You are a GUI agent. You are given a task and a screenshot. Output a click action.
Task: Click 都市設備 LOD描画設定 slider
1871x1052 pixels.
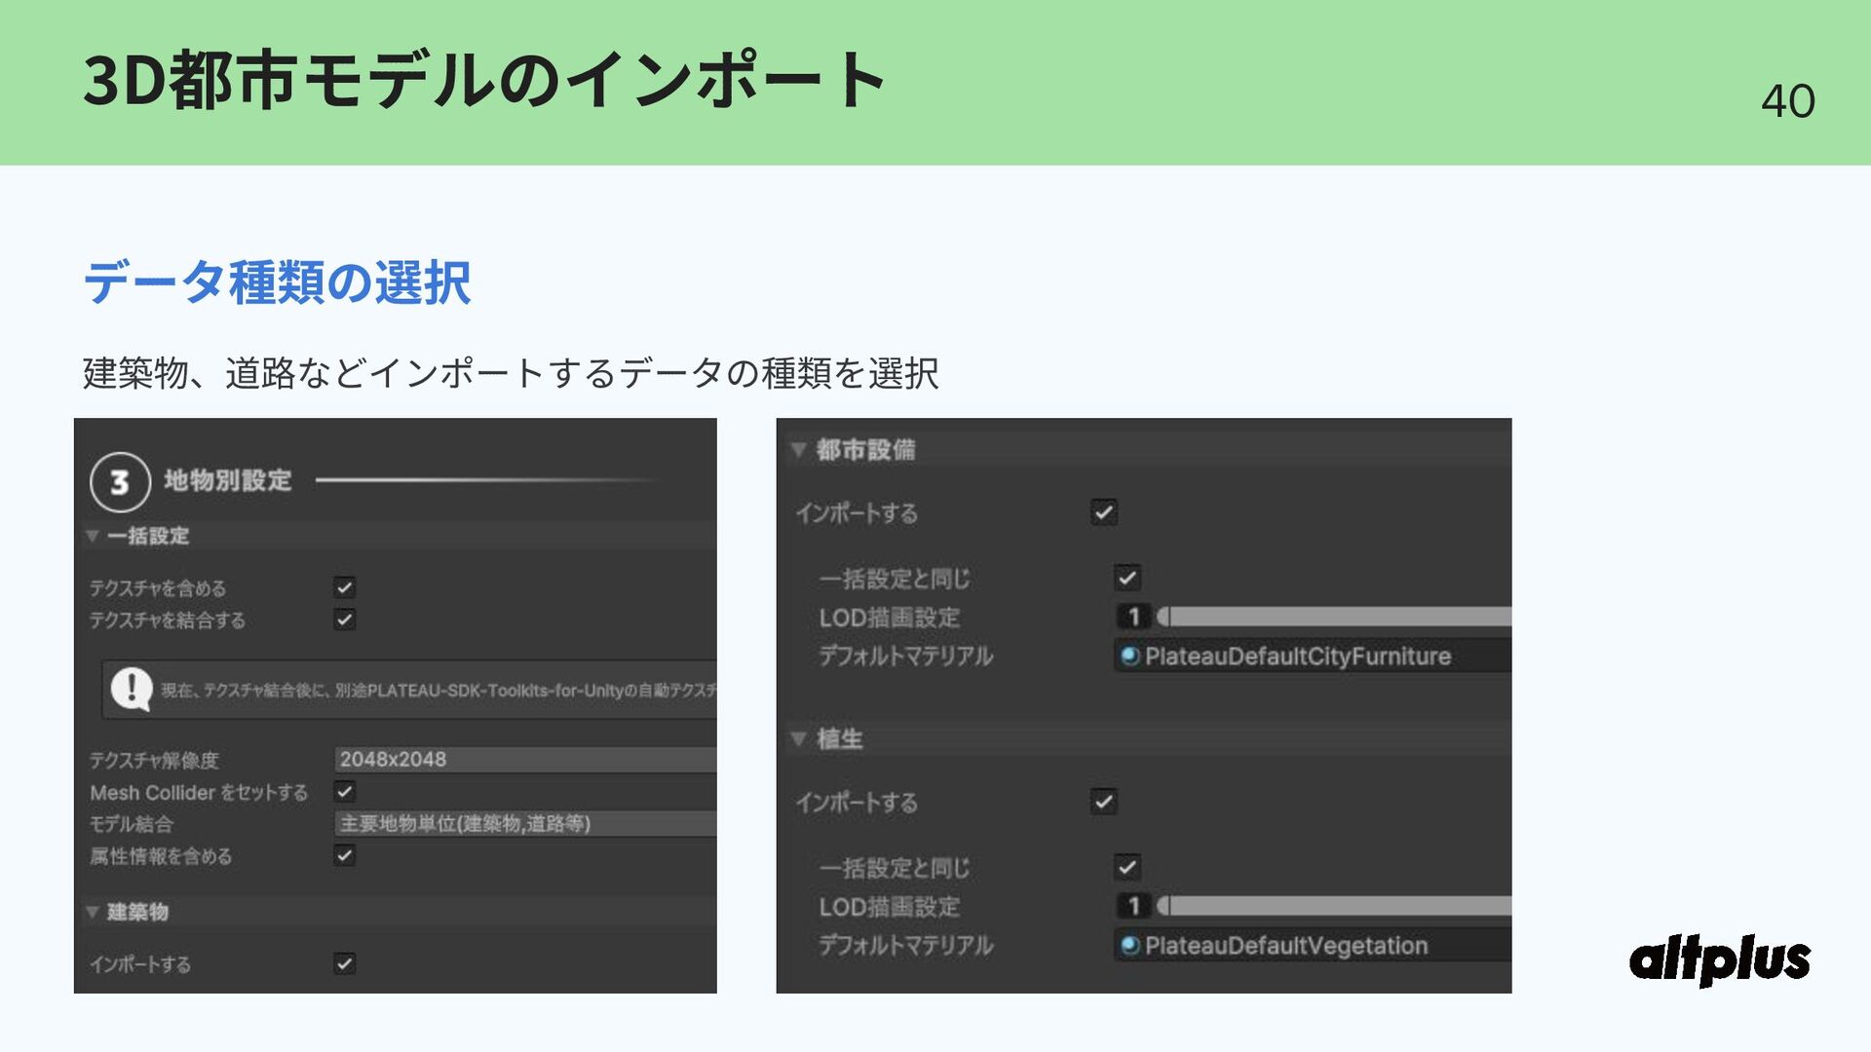click(x=1335, y=617)
